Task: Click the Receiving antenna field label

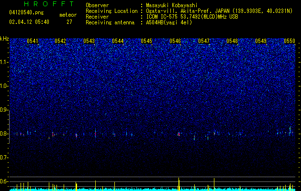Action: pos(110,22)
